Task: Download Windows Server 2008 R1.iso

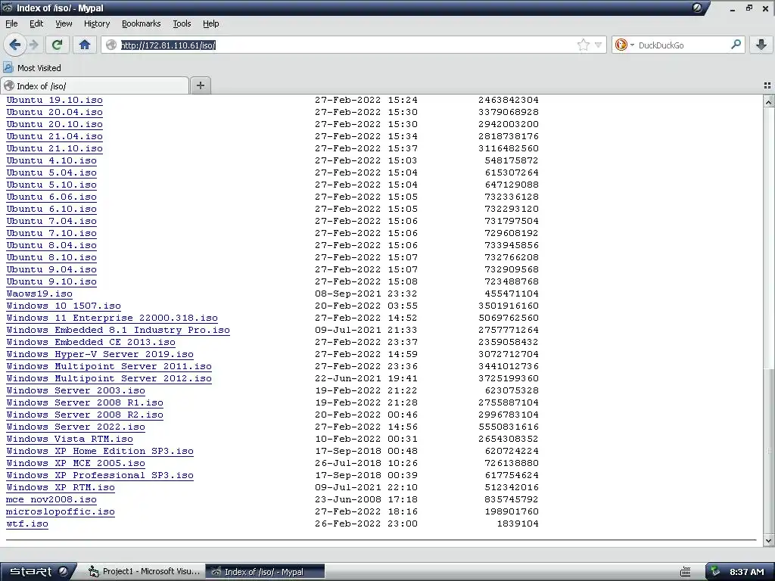Action: 85,402
